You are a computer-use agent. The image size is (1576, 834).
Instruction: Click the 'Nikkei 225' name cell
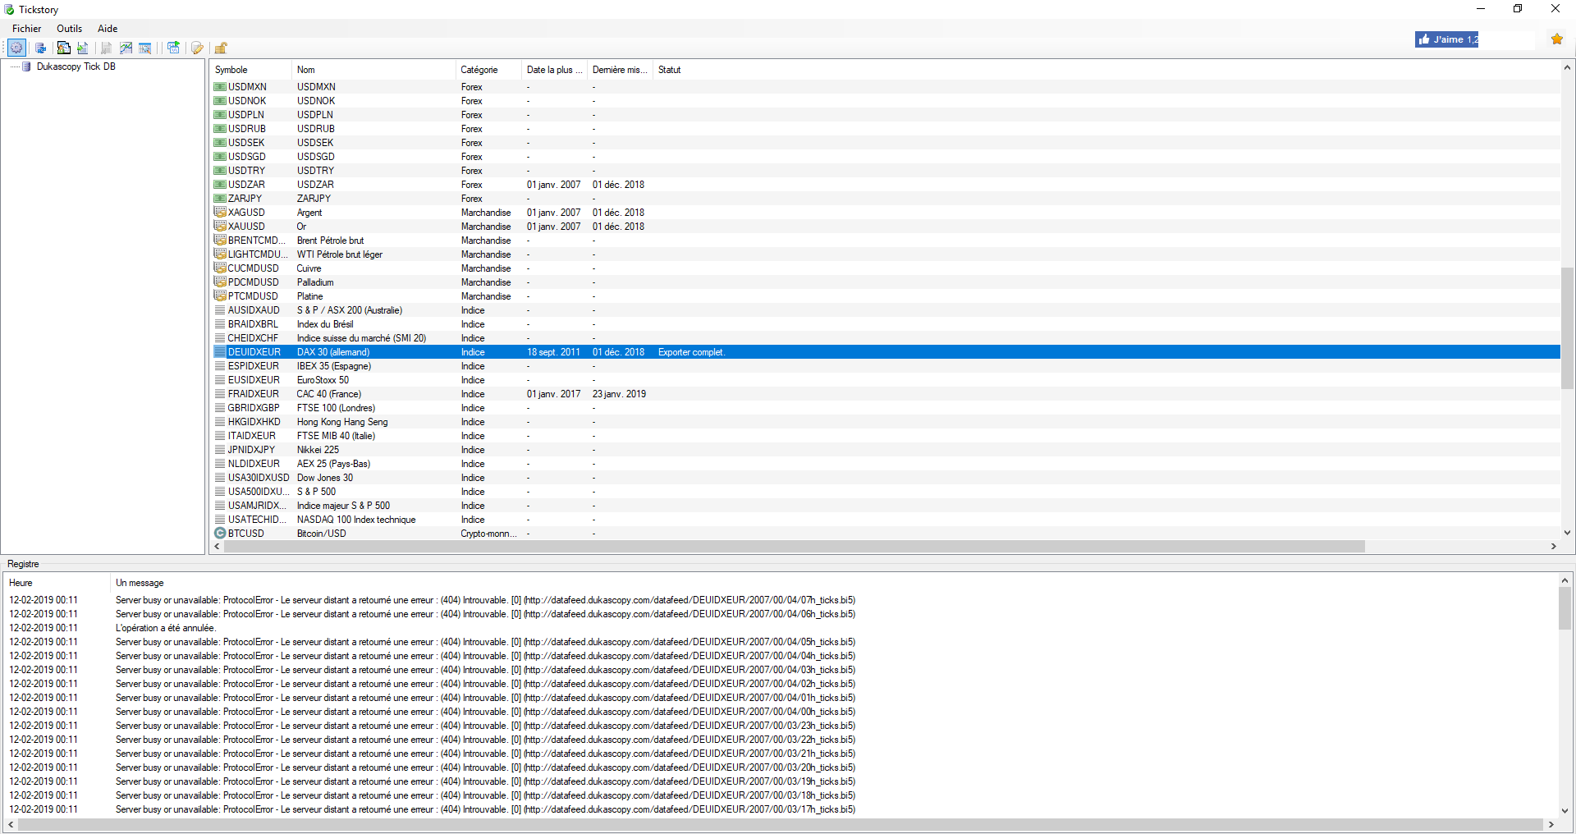318,450
